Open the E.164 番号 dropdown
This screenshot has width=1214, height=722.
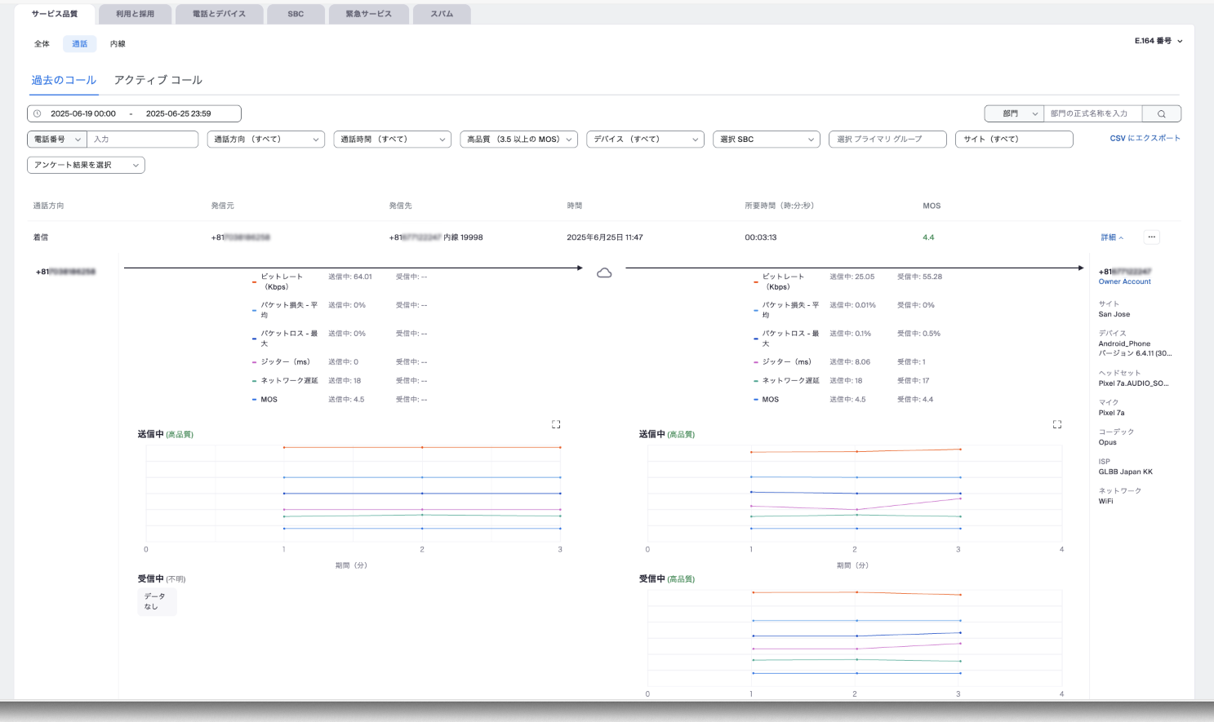(x=1158, y=41)
